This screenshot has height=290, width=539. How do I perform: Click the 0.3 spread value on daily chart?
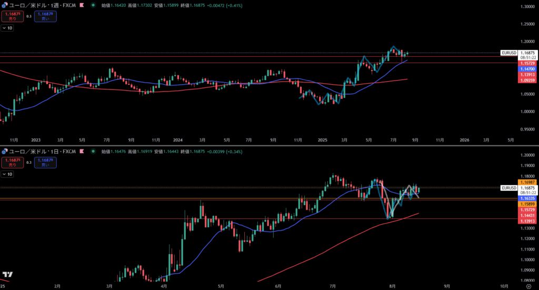(x=29, y=162)
